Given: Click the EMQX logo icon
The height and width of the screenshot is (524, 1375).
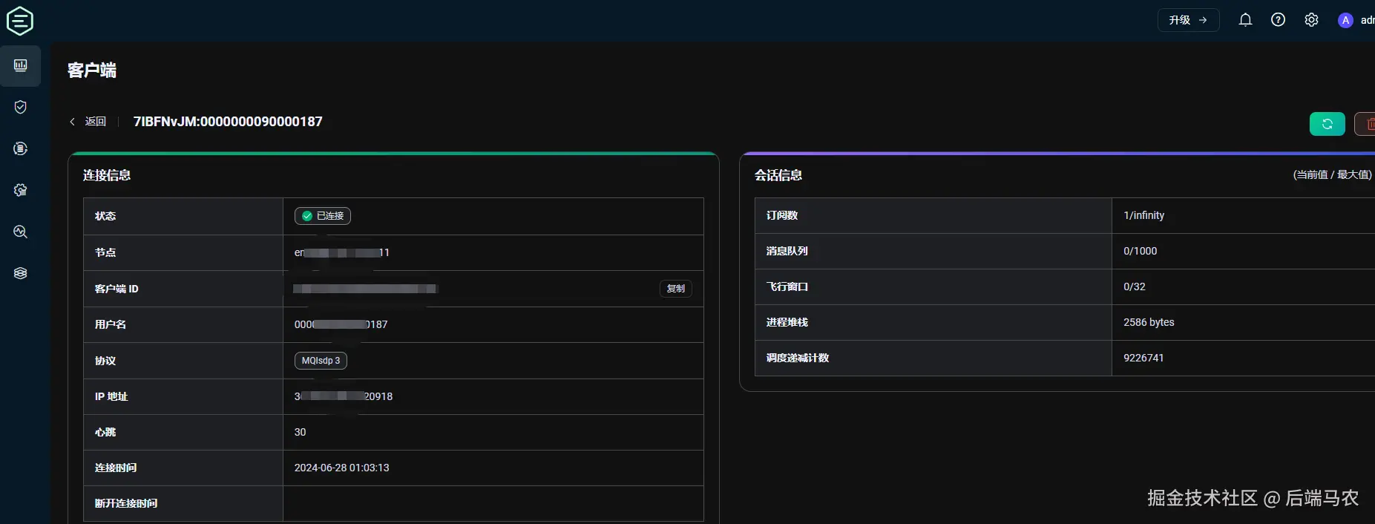Looking at the screenshot, I should pos(20,20).
